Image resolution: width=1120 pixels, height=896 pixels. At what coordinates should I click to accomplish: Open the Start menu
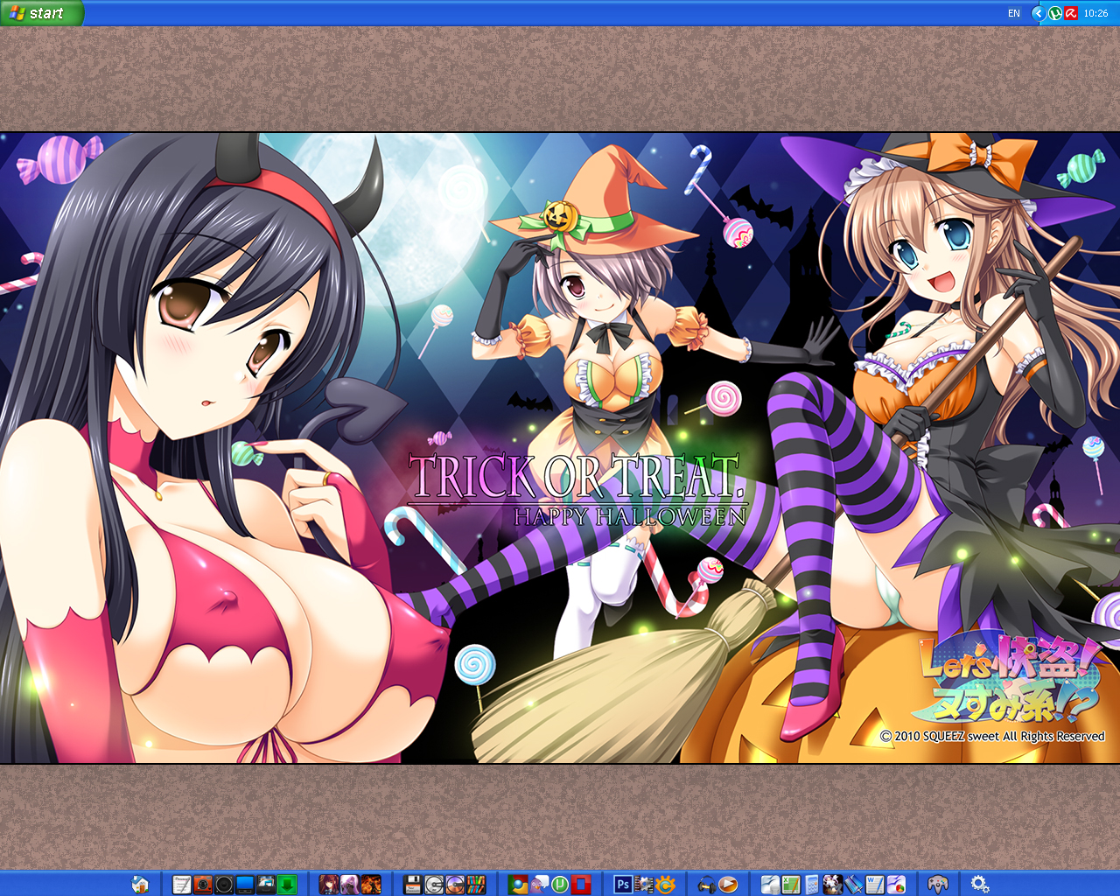tap(42, 12)
